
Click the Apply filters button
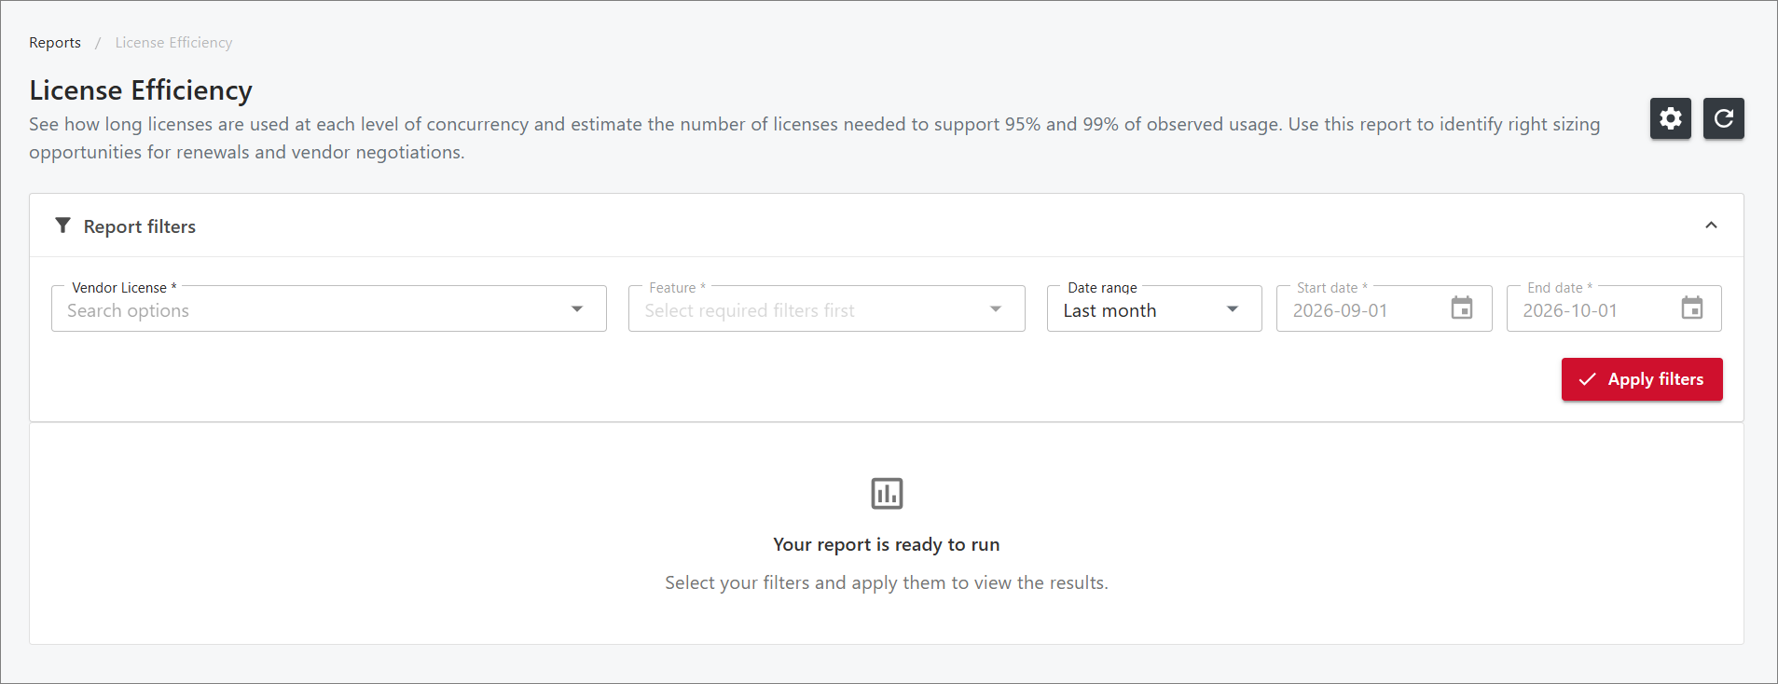[x=1641, y=379]
